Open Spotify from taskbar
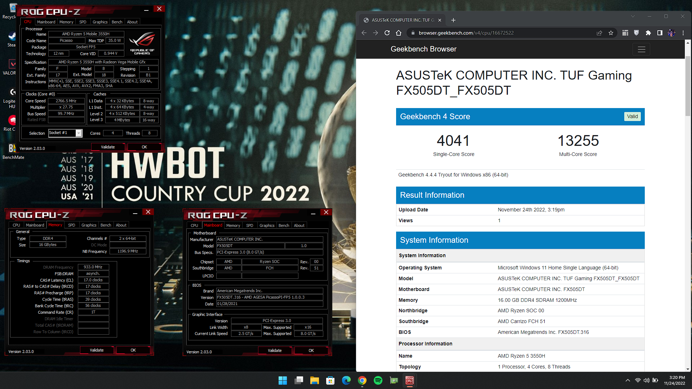This screenshot has height=389, width=692. click(x=378, y=380)
